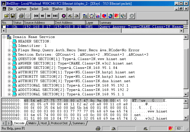Collapse the Domain Name Service tree node

[4, 37]
